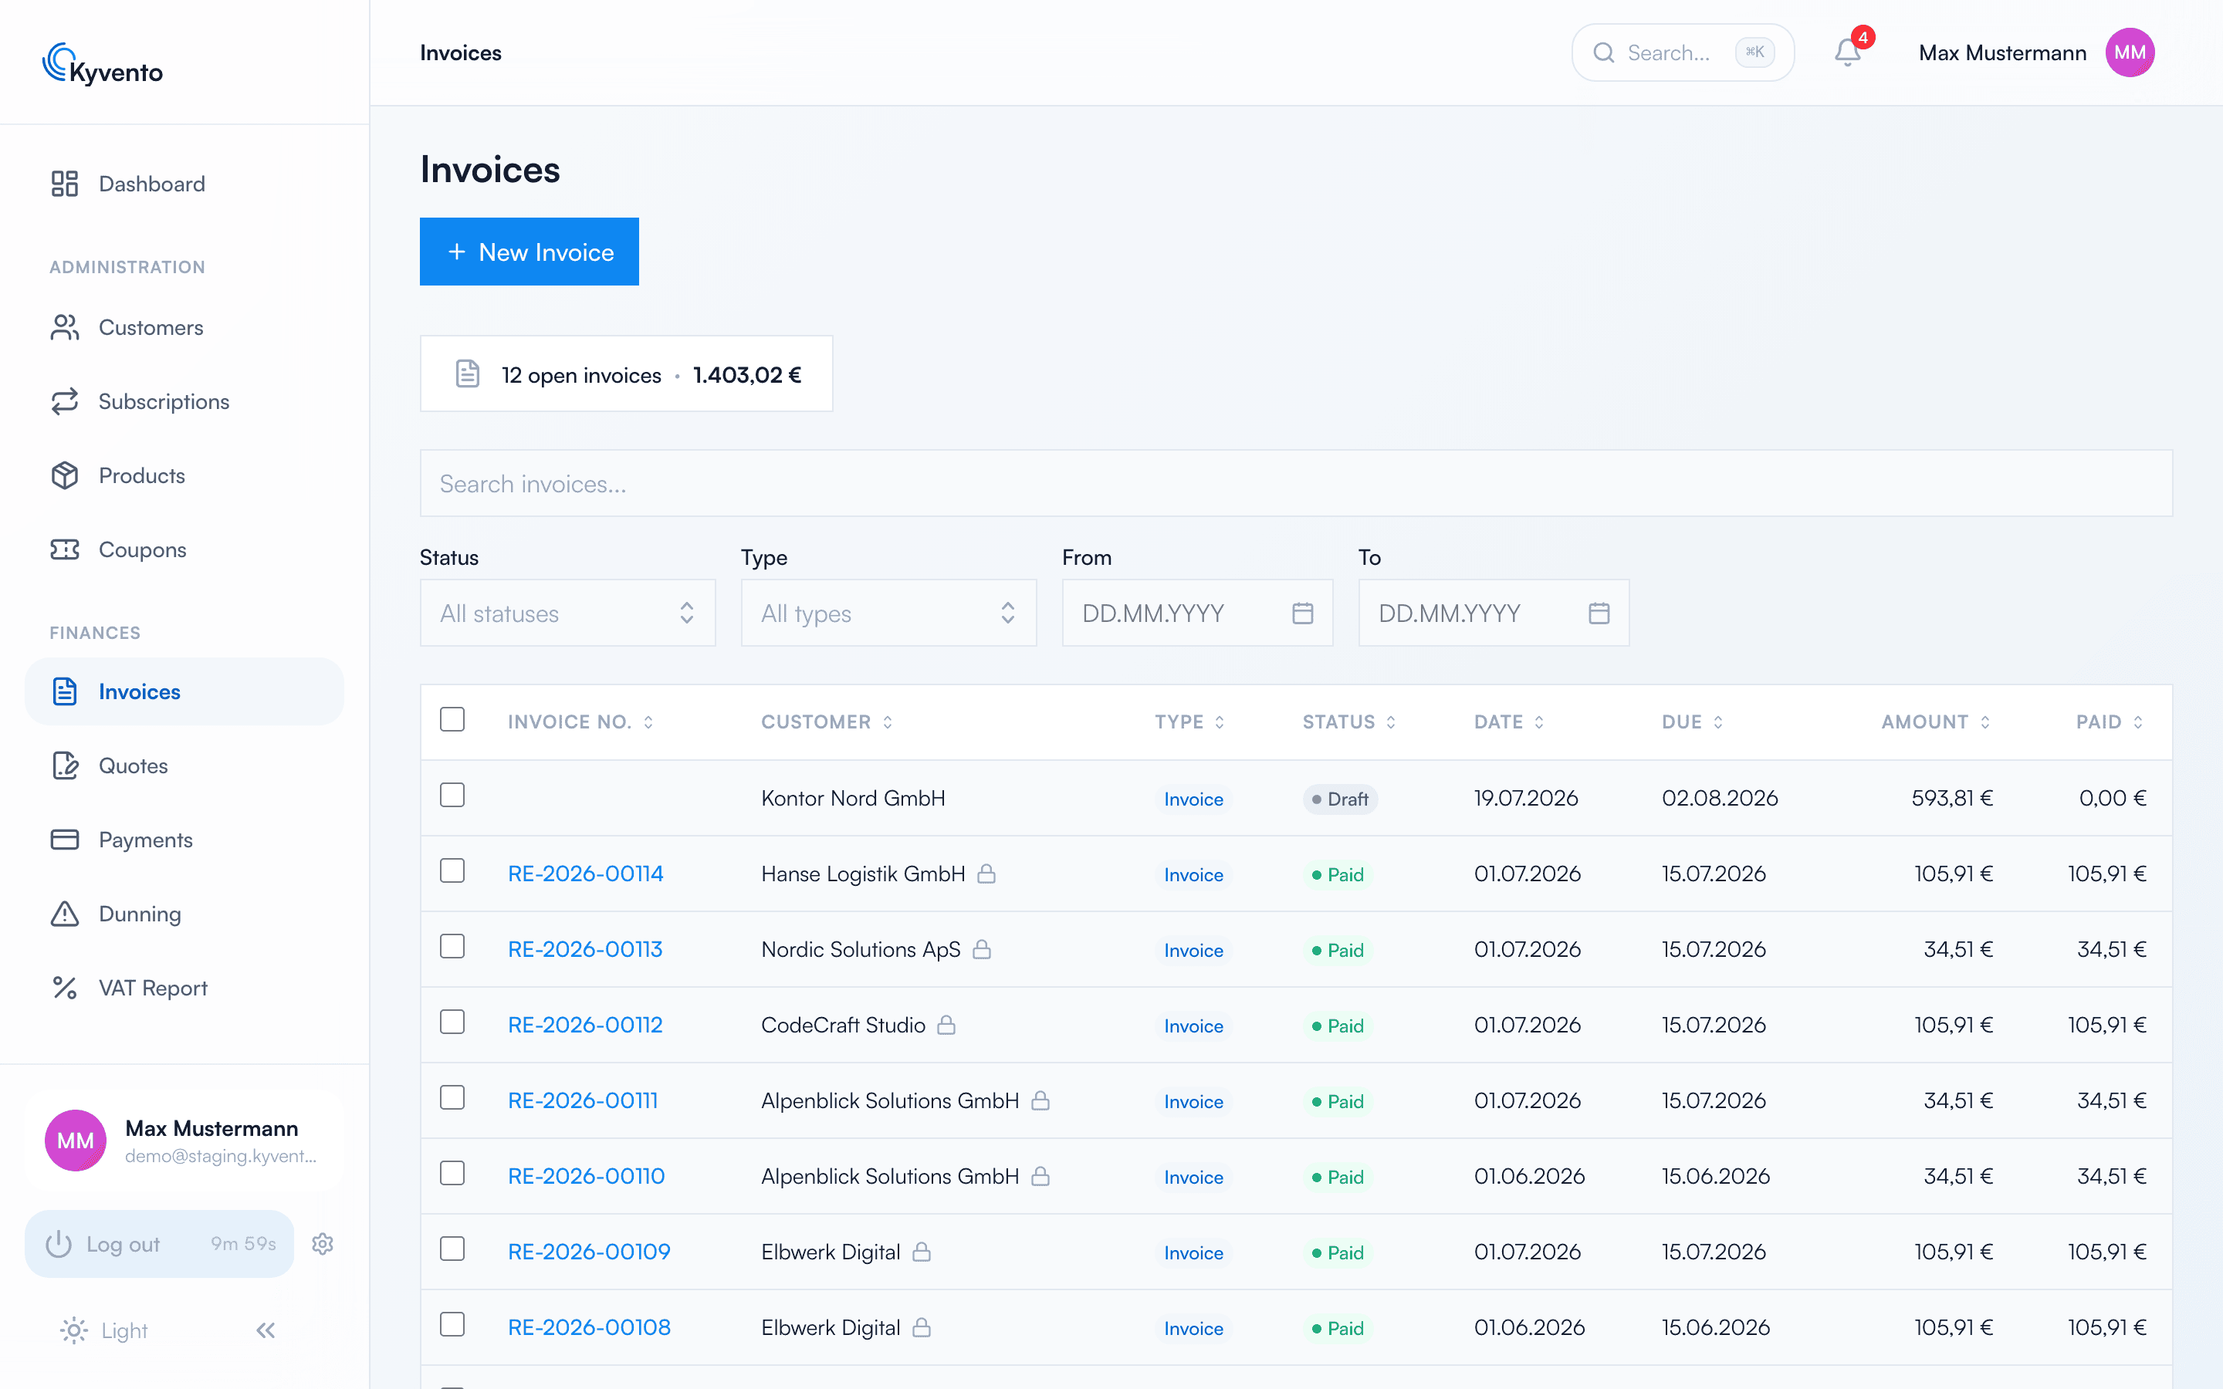The height and width of the screenshot is (1389, 2223).
Task: Click lock icon in the RE-2026-00109 row
Action: coord(922,1252)
